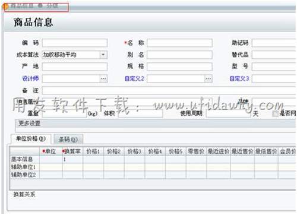Open the 成本算法 dropdown
The width and height of the screenshot is (297, 215).
(103, 55)
